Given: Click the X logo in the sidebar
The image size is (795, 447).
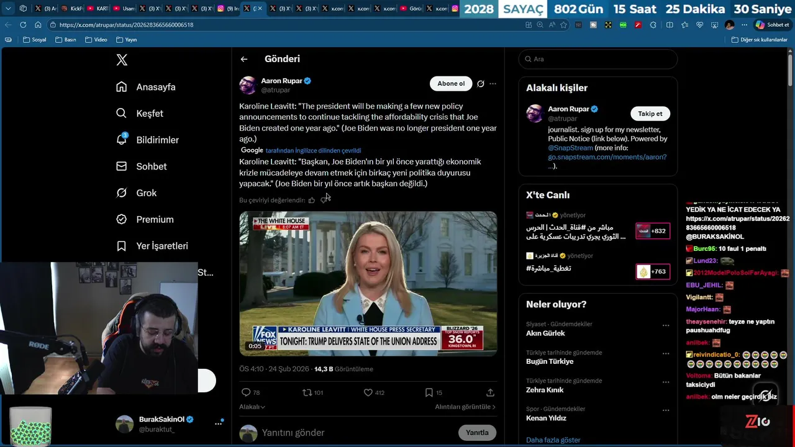Looking at the screenshot, I should tap(122, 60).
